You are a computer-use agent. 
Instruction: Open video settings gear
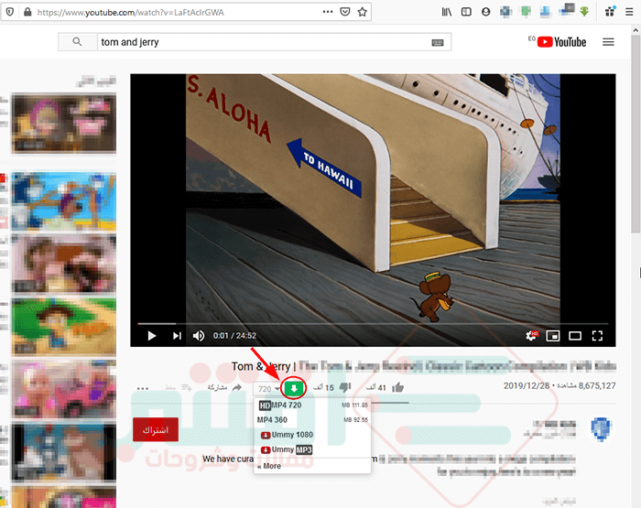coord(531,336)
